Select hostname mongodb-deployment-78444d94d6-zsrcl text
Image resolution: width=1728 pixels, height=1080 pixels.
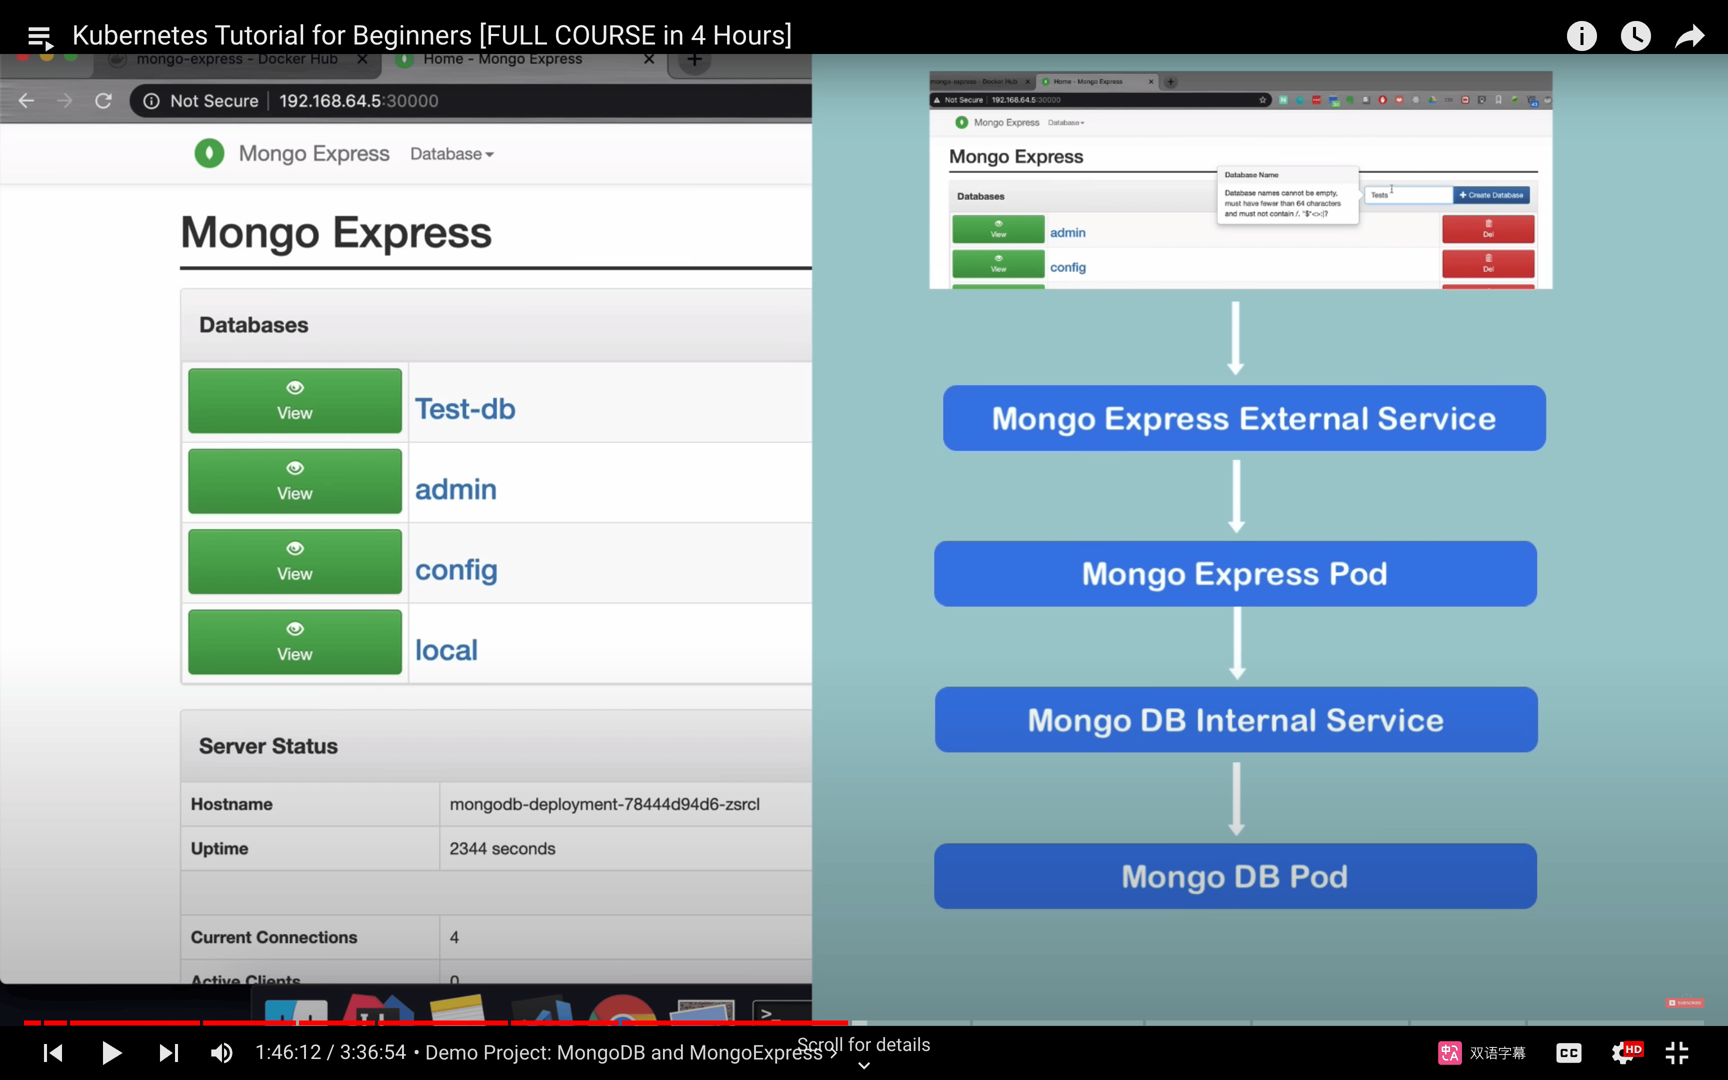coord(605,804)
